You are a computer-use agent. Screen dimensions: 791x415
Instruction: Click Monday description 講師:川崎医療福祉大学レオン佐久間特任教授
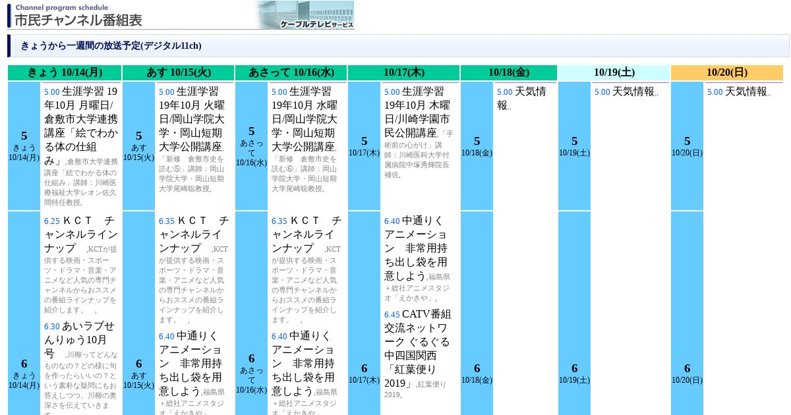(x=81, y=192)
